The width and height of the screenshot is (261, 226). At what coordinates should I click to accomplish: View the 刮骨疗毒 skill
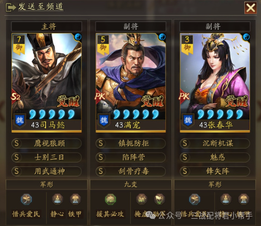131,171
